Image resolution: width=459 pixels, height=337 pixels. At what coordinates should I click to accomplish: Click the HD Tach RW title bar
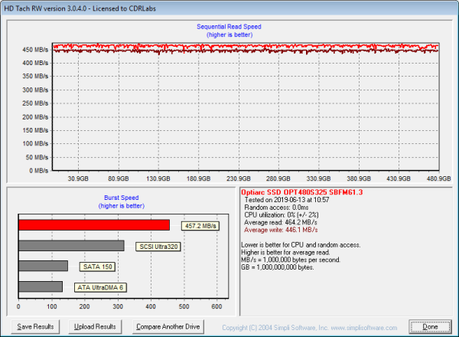point(229,8)
